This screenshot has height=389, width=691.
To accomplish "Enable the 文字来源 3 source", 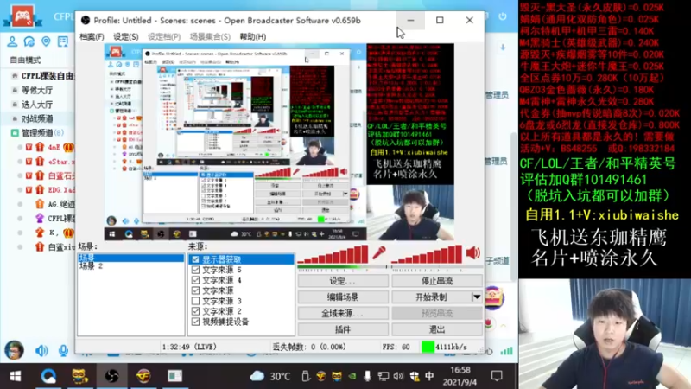I will click(196, 301).
